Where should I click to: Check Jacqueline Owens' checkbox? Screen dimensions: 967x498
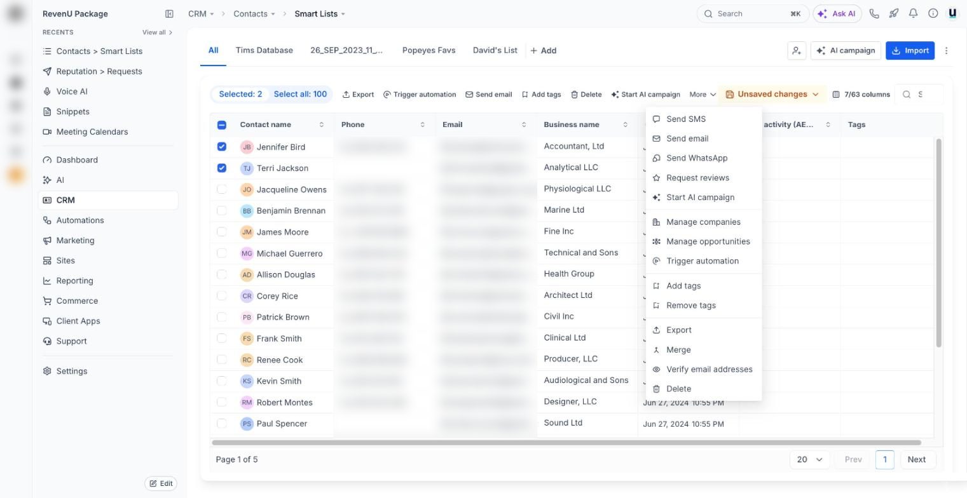(x=222, y=189)
